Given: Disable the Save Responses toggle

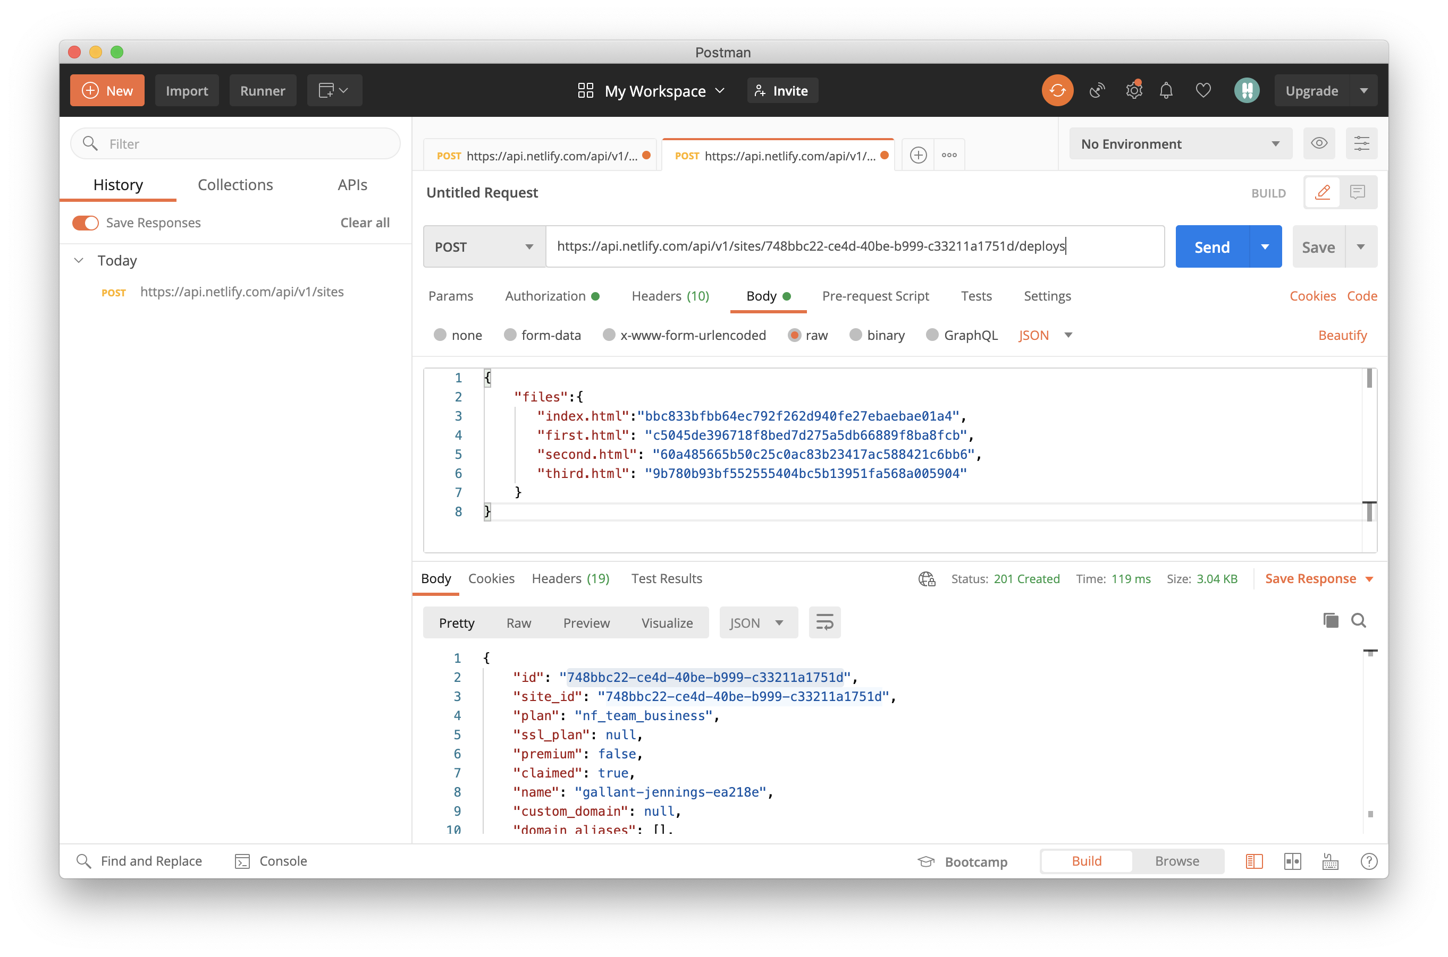Looking at the screenshot, I should coord(85,222).
